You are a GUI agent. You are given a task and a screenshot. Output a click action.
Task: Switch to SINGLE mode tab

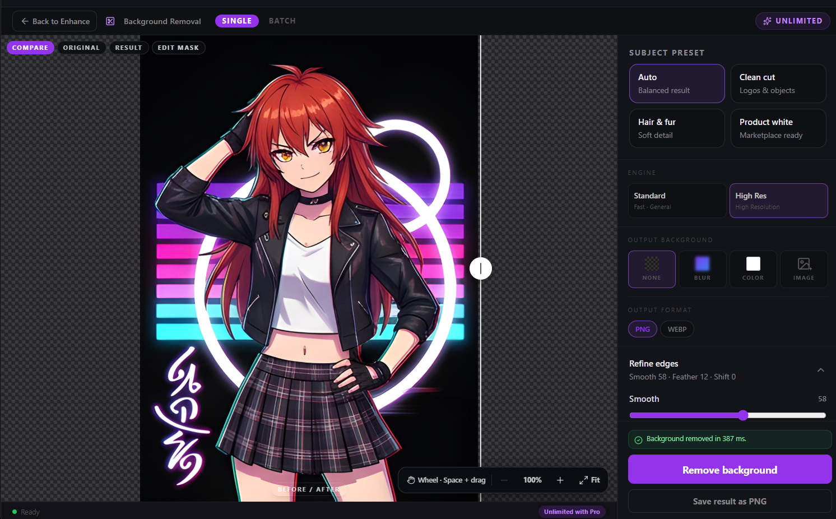[237, 21]
